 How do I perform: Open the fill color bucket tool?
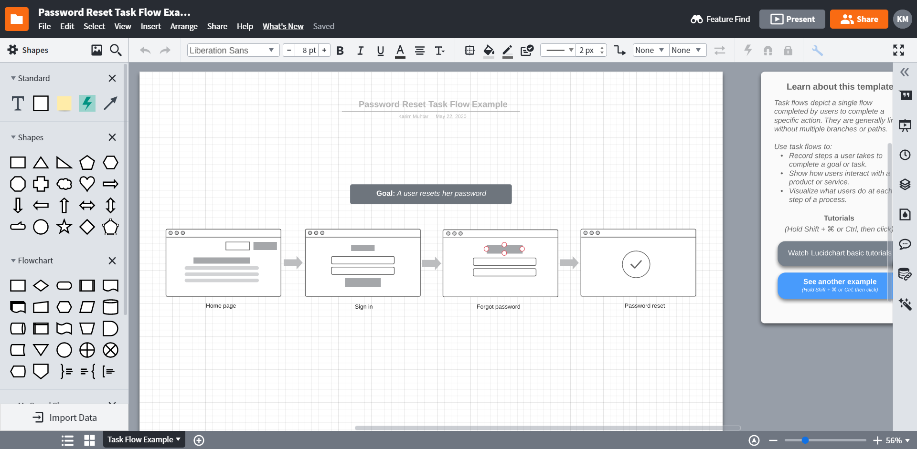pos(489,51)
